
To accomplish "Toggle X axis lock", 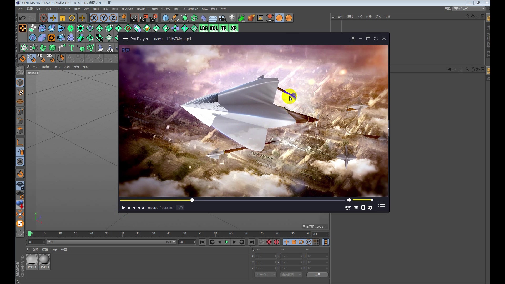I will (x=94, y=18).
